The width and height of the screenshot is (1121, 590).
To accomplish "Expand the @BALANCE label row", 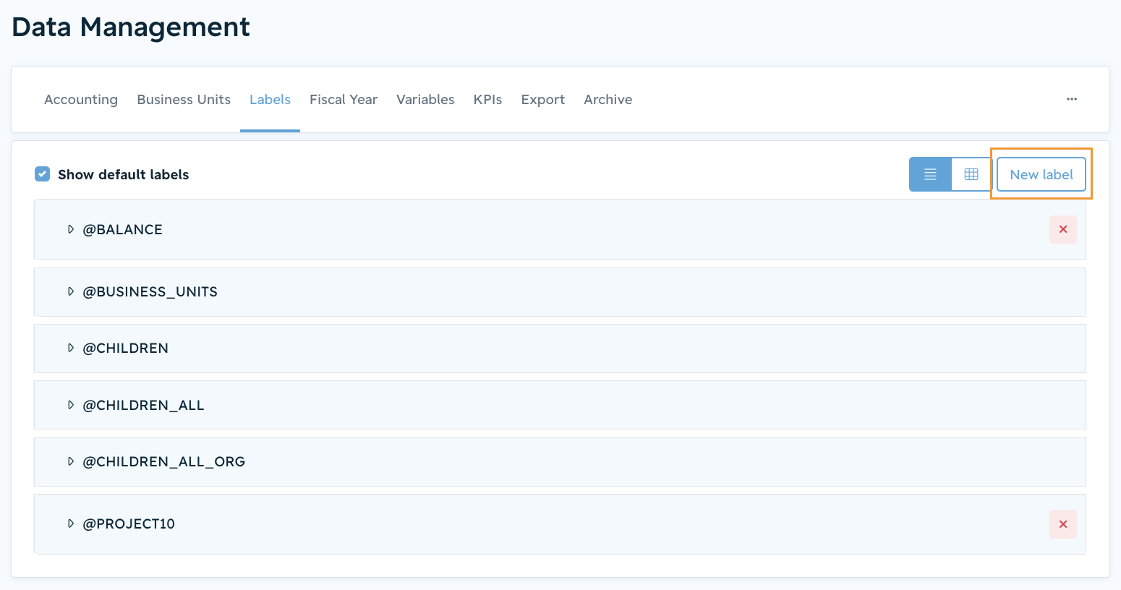I will 71,229.
